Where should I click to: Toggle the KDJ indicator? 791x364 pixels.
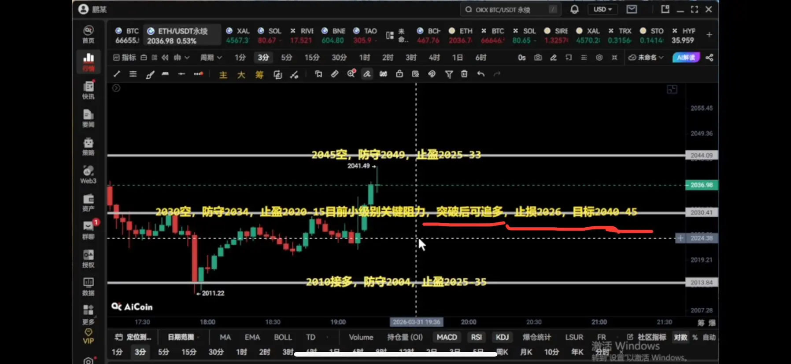coord(502,337)
